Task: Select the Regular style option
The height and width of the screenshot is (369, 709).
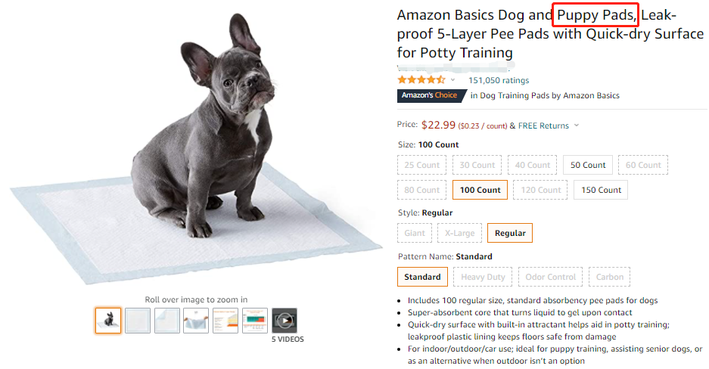Action: pos(510,233)
